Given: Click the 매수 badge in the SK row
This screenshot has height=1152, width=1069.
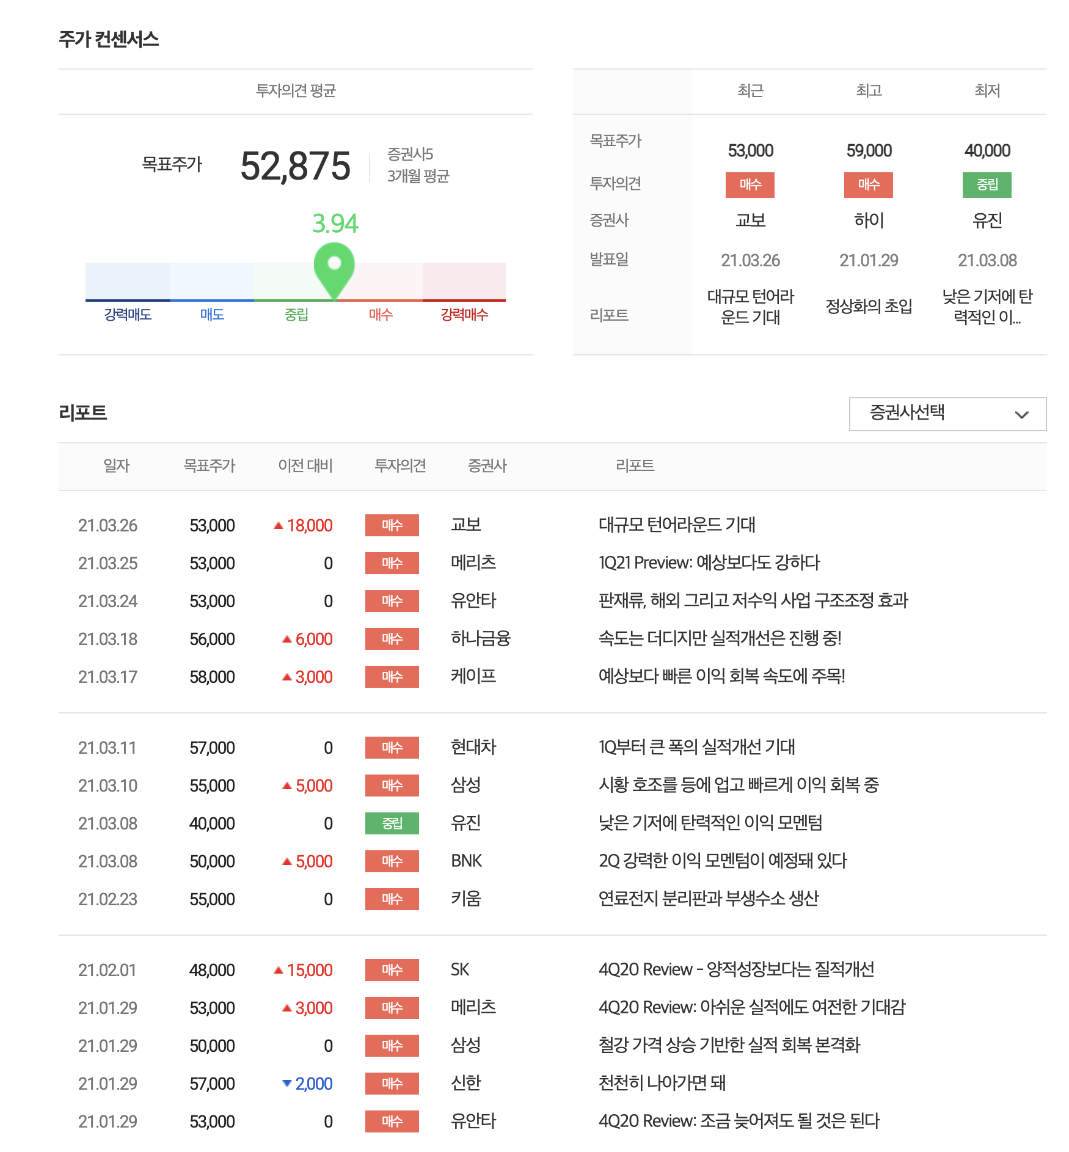Looking at the screenshot, I should coord(392,970).
